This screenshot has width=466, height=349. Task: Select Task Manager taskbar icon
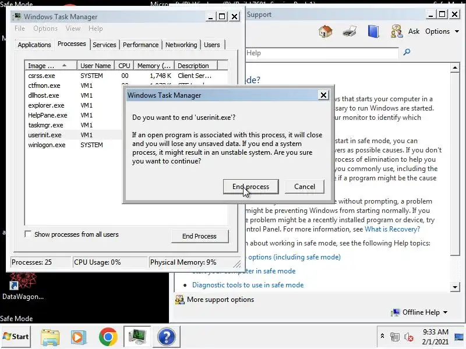[x=137, y=337]
